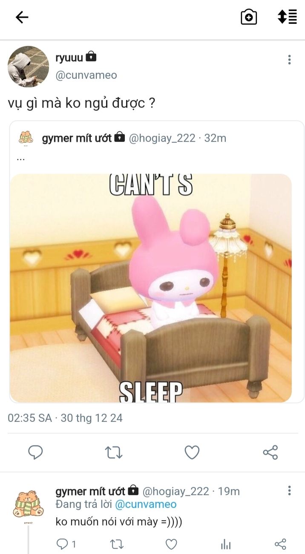Open @cunvameo handle under ryuuu
Image resolution: width=305 pixels, height=554 pixels.
click(x=86, y=75)
